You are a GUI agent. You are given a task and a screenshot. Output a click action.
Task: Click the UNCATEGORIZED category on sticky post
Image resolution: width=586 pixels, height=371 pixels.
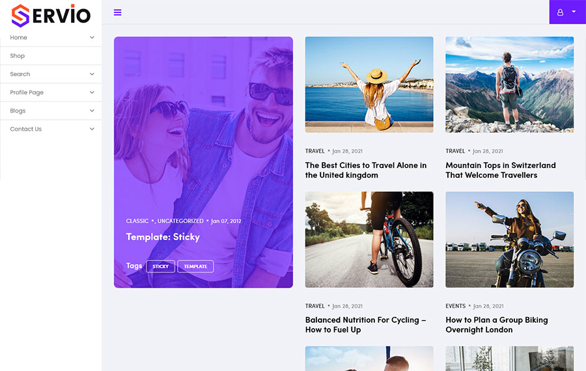coord(180,221)
